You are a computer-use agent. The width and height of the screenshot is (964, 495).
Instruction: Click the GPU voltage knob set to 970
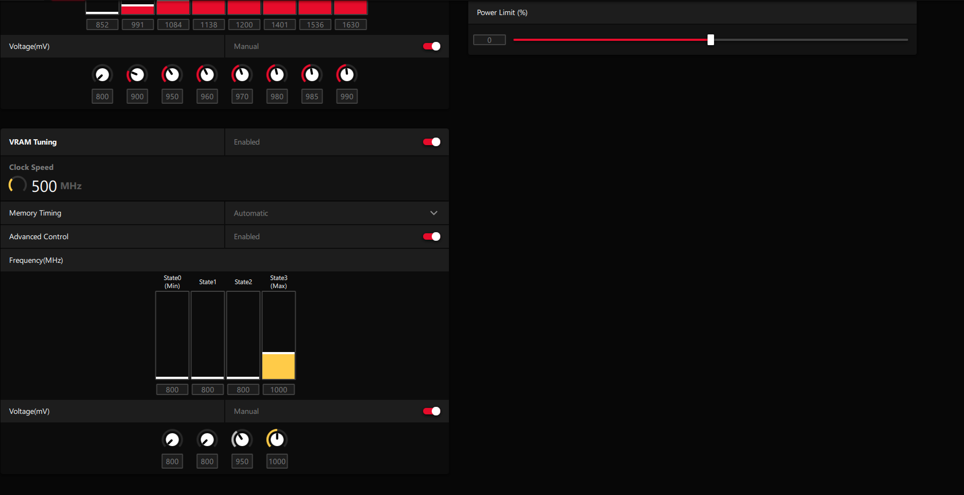(242, 75)
